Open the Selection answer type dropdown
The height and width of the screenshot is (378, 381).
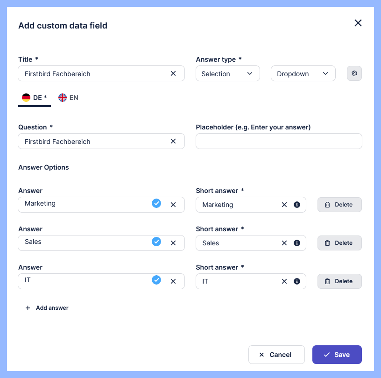coord(228,73)
